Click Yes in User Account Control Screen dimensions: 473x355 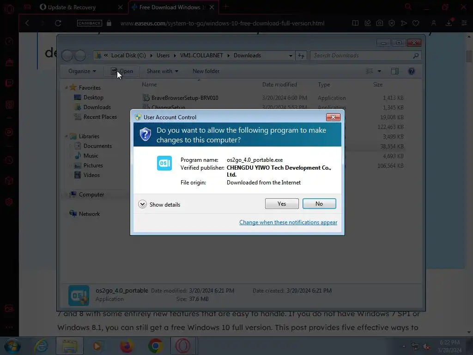(x=282, y=204)
